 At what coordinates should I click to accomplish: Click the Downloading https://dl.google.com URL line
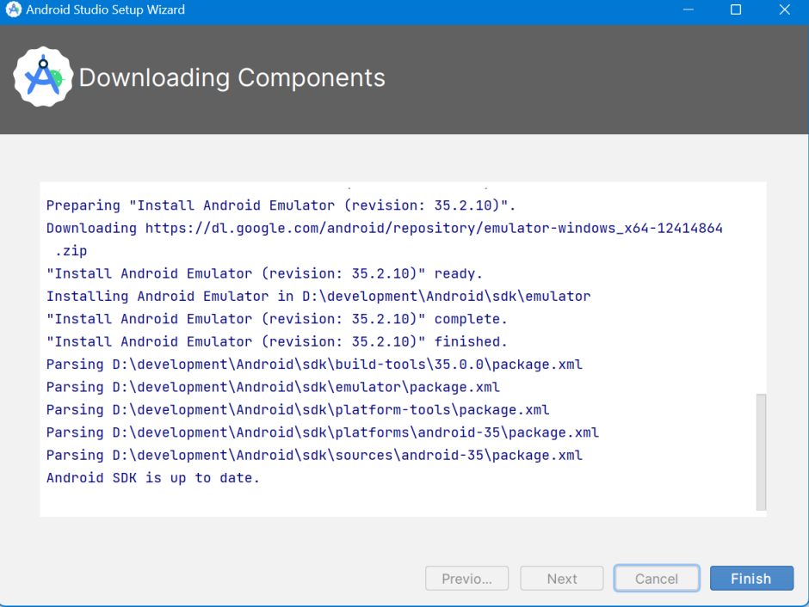pos(385,228)
